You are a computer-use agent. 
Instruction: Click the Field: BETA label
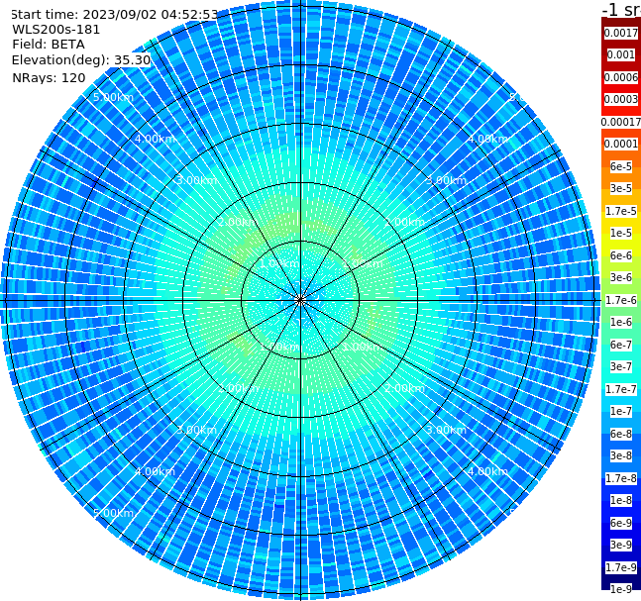49,45
